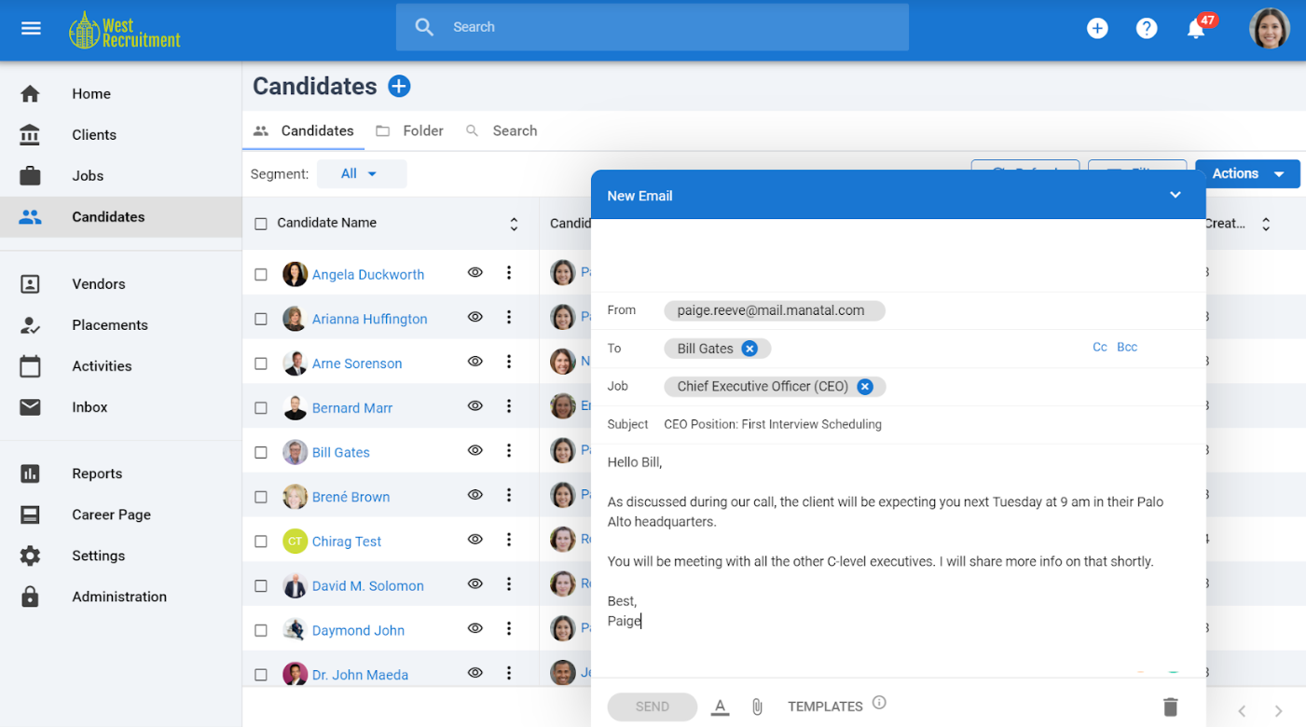
Task: Switch to the Folder tab
Action: [x=409, y=131]
